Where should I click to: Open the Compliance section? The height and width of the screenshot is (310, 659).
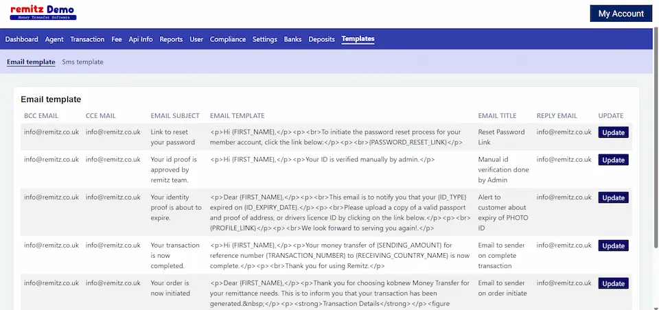228,39
